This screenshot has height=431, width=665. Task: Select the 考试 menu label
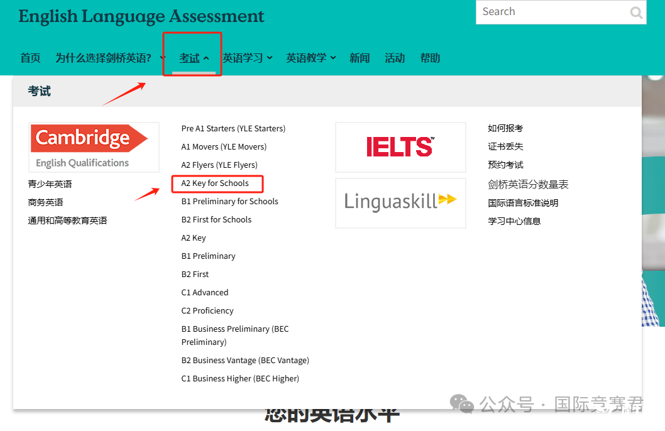coord(189,58)
